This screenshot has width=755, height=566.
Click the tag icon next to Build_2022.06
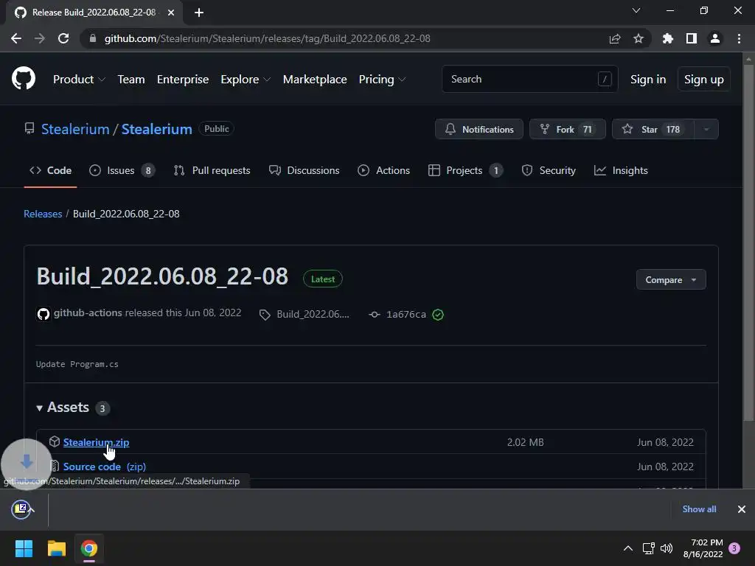pyautogui.click(x=265, y=315)
